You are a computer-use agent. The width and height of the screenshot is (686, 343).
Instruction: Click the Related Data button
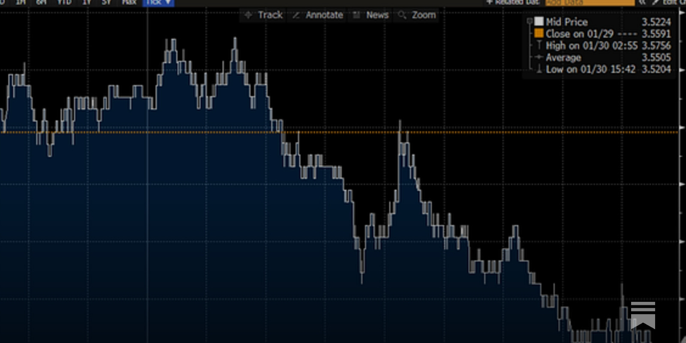[513, 3]
